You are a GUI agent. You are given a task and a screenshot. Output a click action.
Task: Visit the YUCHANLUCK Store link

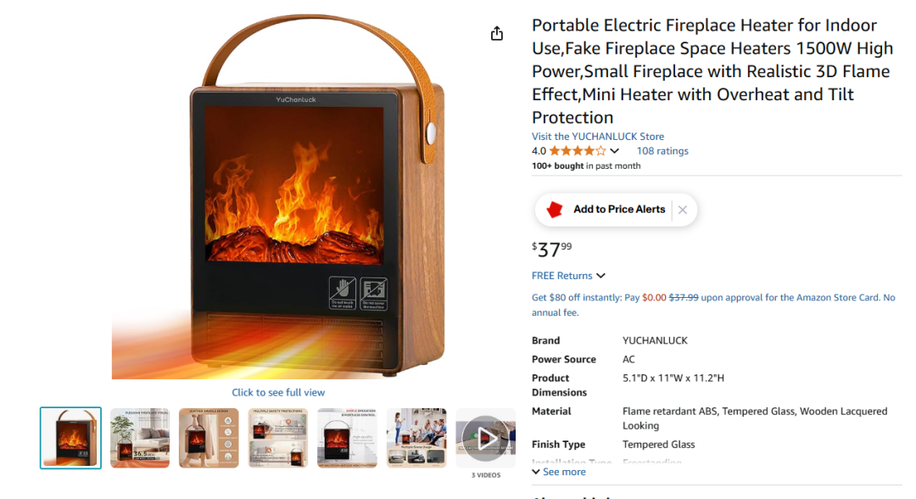coord(598,136)
